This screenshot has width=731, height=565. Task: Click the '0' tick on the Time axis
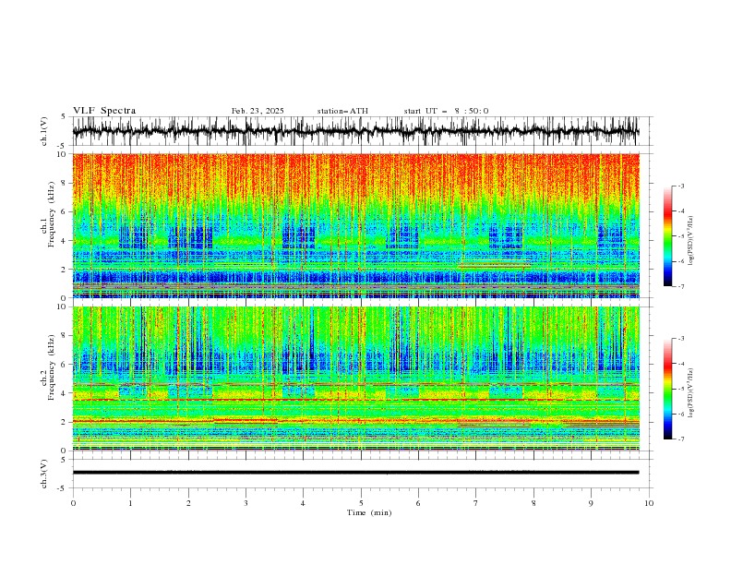73,503
